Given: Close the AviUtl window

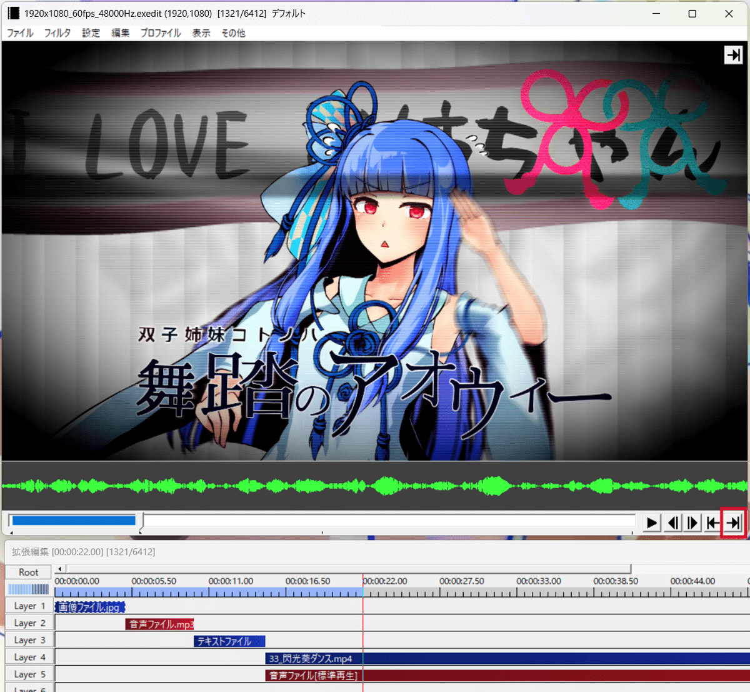Looking at the screenshot, I should point(729,13).
